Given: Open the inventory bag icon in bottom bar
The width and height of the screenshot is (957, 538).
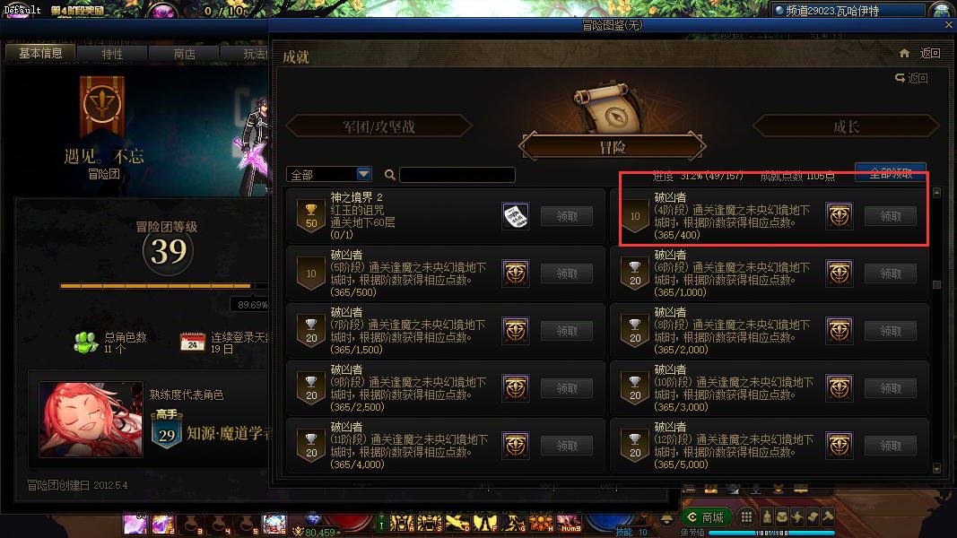Looking at the screenshot, I should (x=782, y=517).
